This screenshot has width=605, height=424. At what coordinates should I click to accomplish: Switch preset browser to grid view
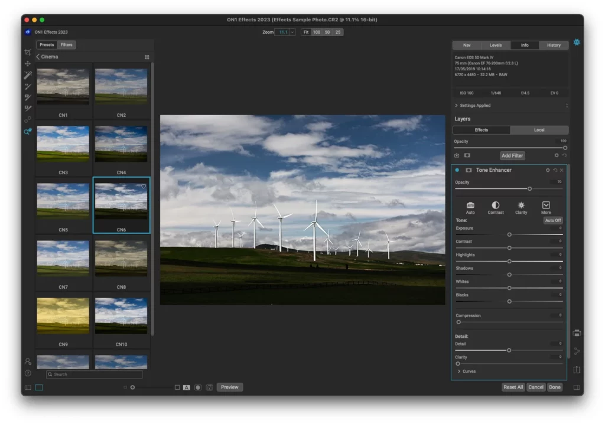pyautogui.click(x=147, y=57)
